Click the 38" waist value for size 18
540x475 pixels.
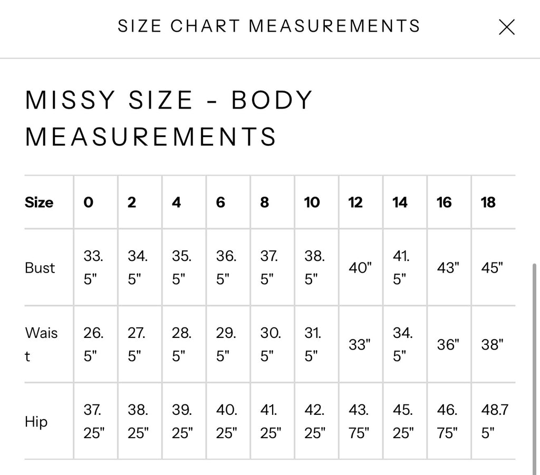(x=492, y=344)
